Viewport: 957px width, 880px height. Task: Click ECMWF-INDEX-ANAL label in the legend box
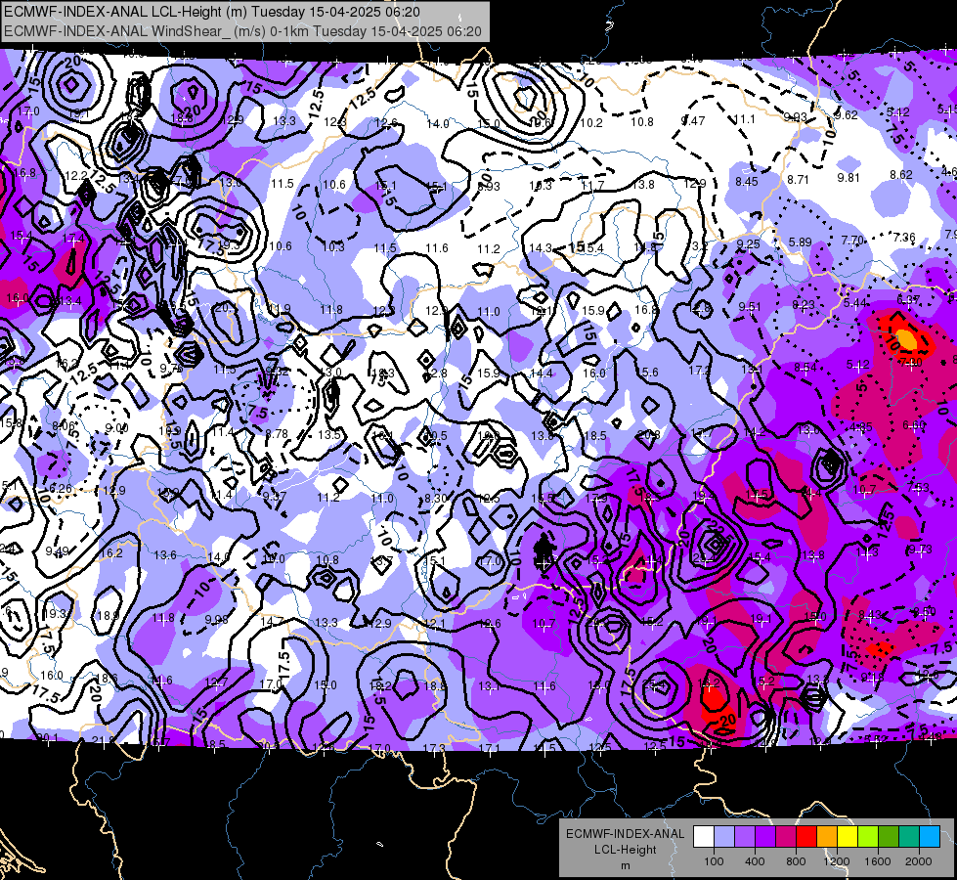tap(625, 834)
